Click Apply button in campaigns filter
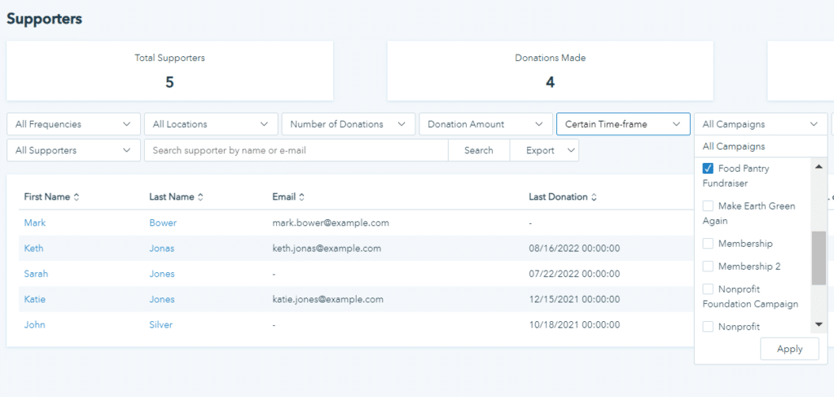Screen dimensions: 834x397 click(790, 349)
